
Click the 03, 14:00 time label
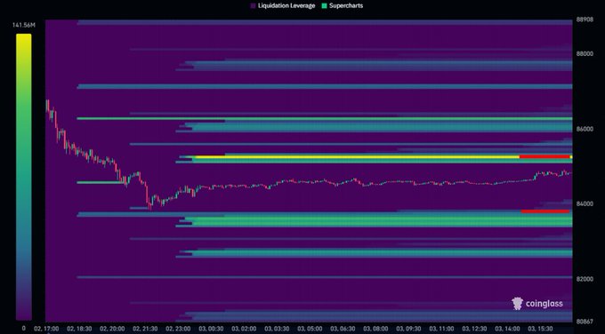click(508, 329)
